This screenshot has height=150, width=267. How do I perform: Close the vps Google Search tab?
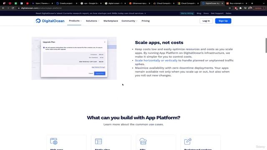(x=101, y=3)
